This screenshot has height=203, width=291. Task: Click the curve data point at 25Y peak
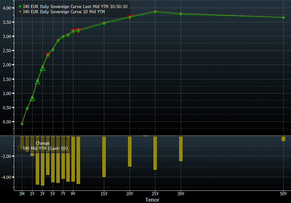155,12
